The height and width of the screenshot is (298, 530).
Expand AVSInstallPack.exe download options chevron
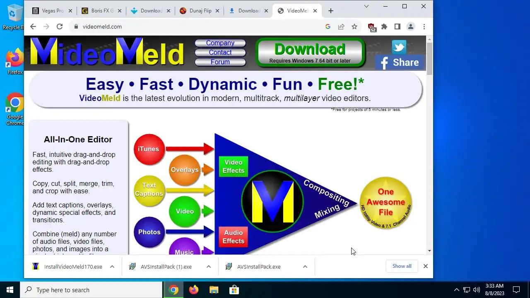[x=305, y=267]
